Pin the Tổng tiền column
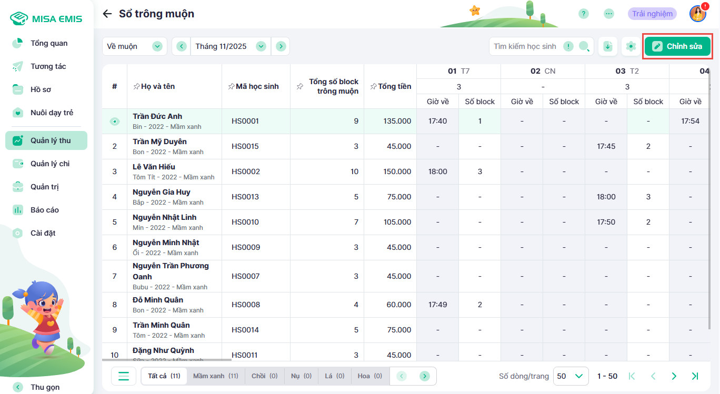This screenshot has width=720, height=394. pos(373,86)
